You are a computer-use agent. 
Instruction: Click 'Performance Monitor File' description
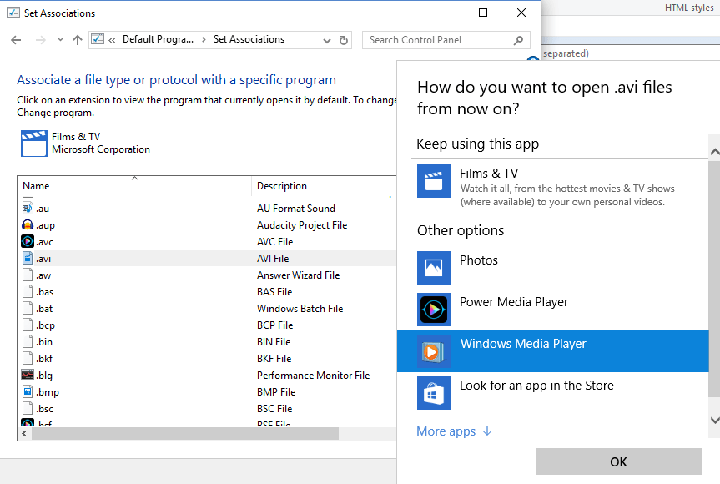pos(313,376)
